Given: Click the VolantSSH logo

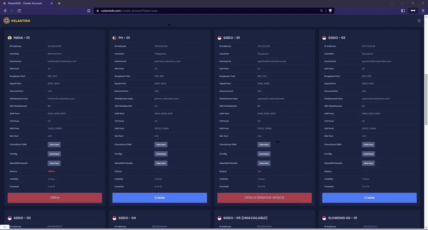Looking at the screenshot, I should [17, 21].
